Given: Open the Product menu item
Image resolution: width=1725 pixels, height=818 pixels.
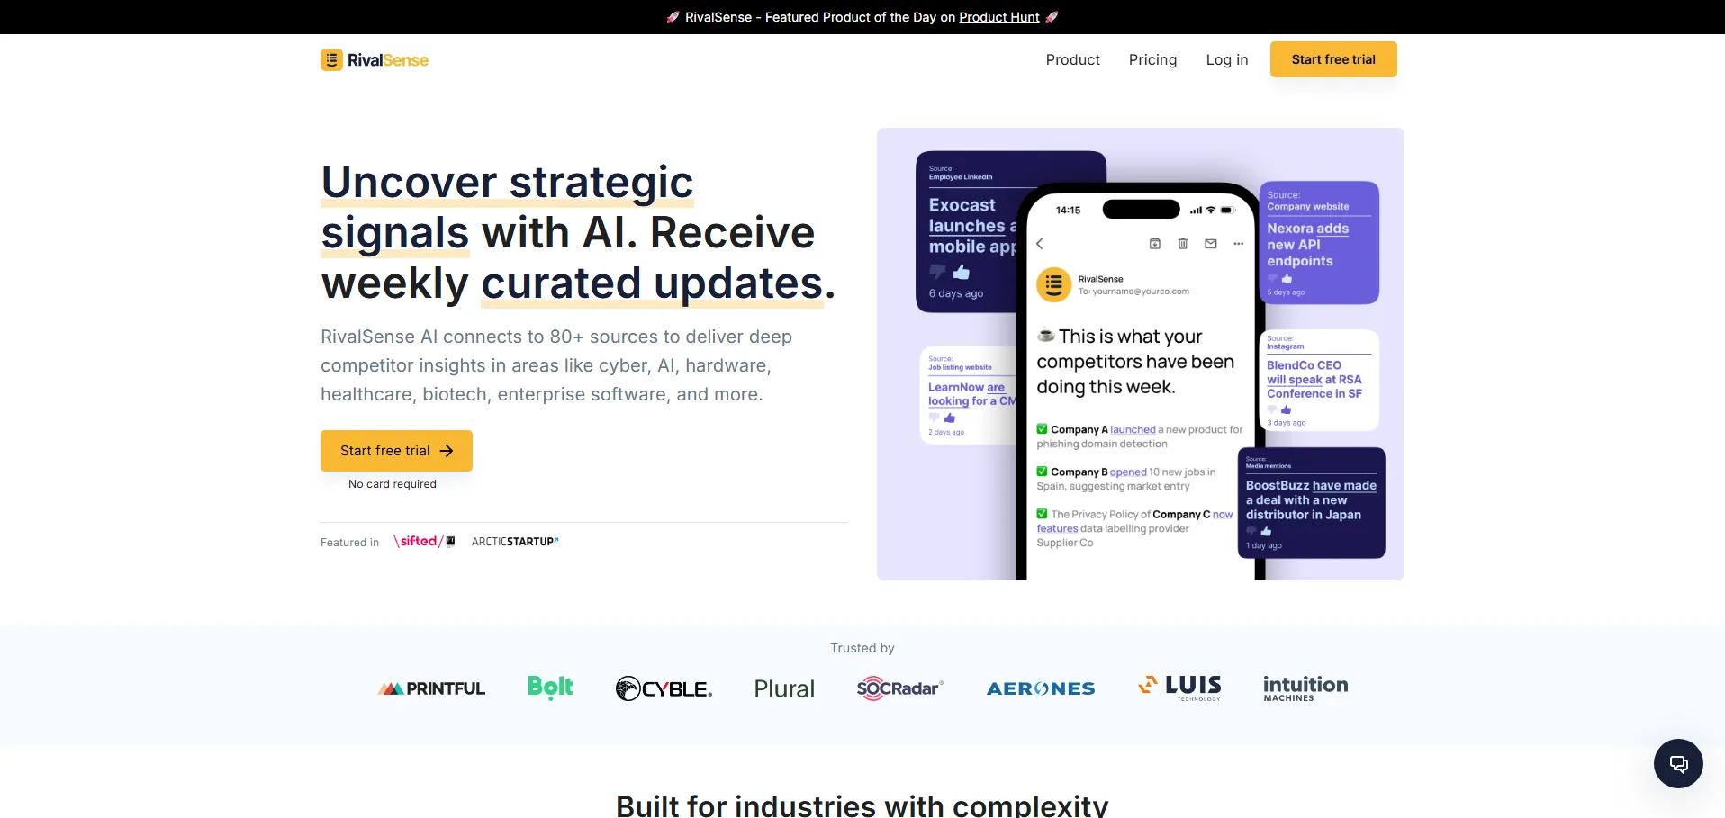Looking at the screenshot, I should click(x=1072, y=59).
